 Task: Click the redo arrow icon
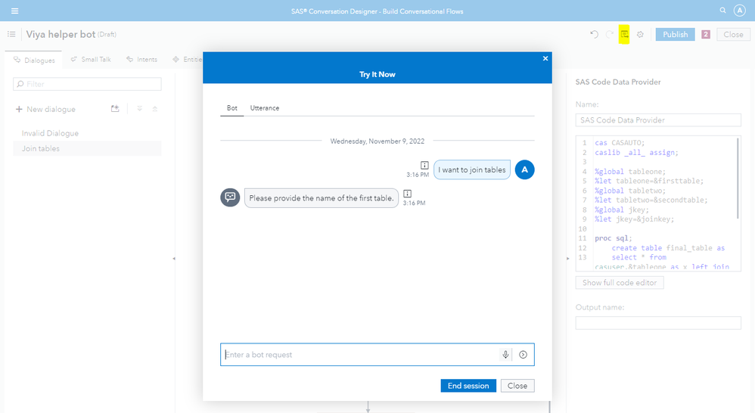point(610,34)
